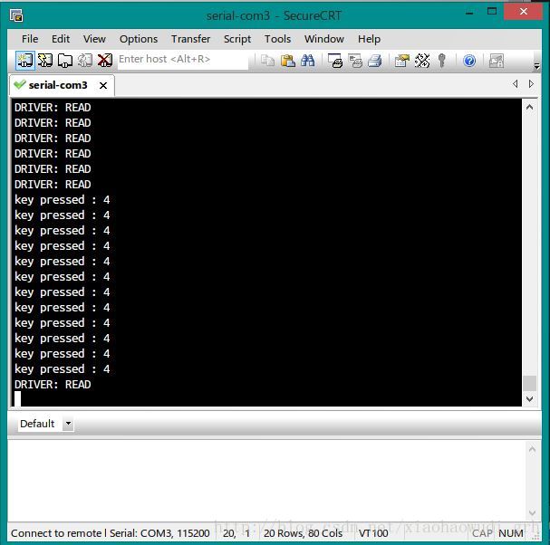Screen dimensions: 550x545
Task: Open Global Options toolbar icon
Action: 422,61
